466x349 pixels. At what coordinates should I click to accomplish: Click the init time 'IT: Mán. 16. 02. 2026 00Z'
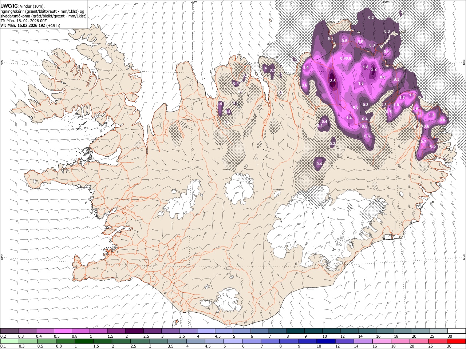point(24,21)
